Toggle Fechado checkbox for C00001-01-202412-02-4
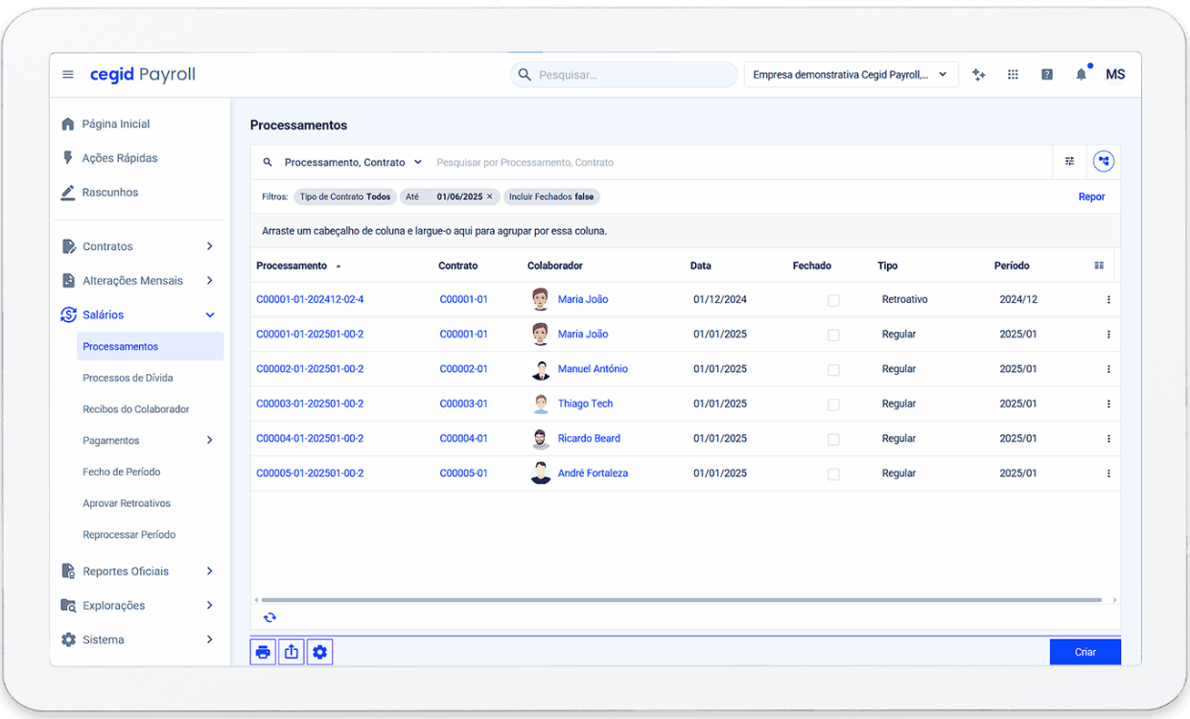This screenshot has height=719, width=1190. tap(833, 300)
